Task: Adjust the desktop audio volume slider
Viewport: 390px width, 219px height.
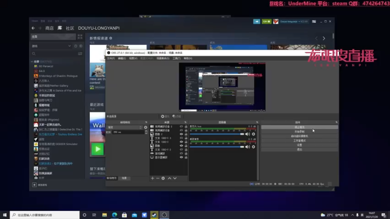Action: coord(217,147)
